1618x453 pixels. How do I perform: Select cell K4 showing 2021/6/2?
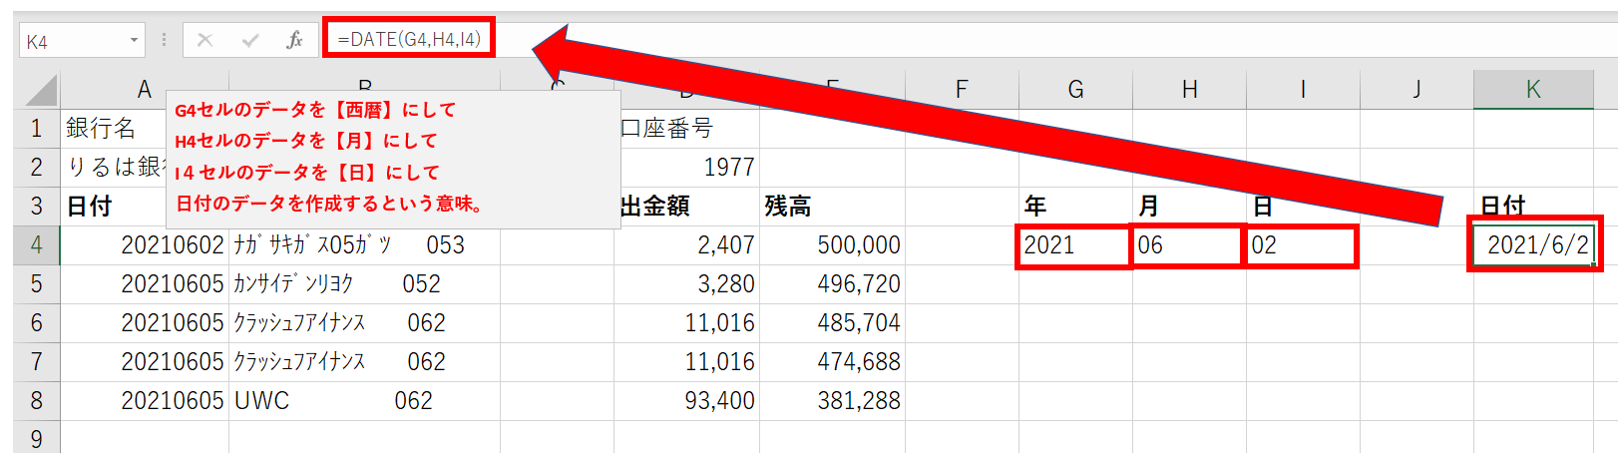[x=1534, y=245]
